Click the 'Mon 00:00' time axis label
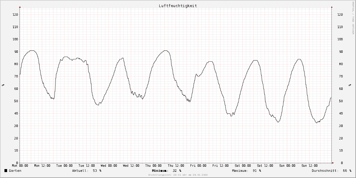Viewport: 356px width, 178px height. point(20,166)
